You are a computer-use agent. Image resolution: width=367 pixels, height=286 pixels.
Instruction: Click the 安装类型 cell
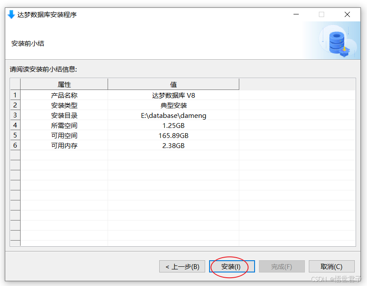tap(64, 105)
